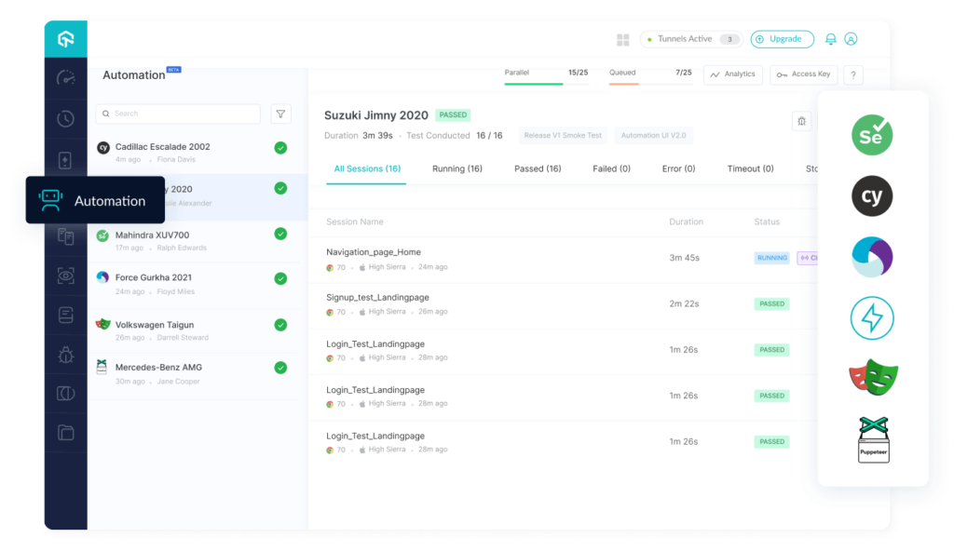Click the Session Name column header
The height and width of the screenshot is (551, 954).
pos(355,222)
